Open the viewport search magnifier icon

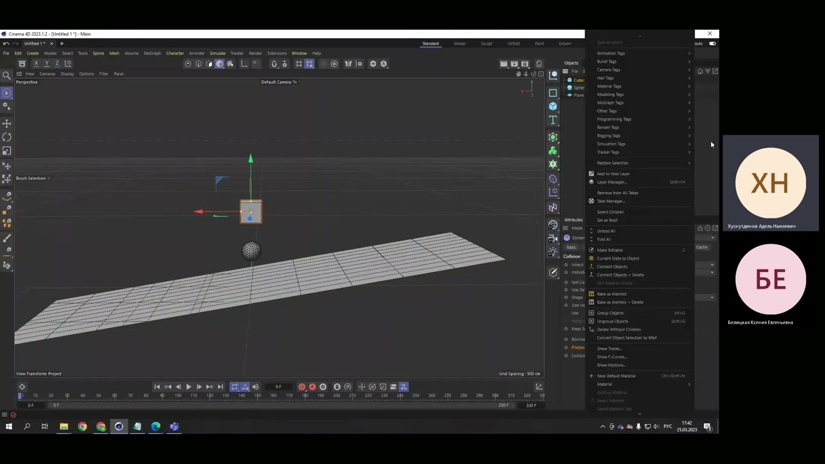click(6, 75)
